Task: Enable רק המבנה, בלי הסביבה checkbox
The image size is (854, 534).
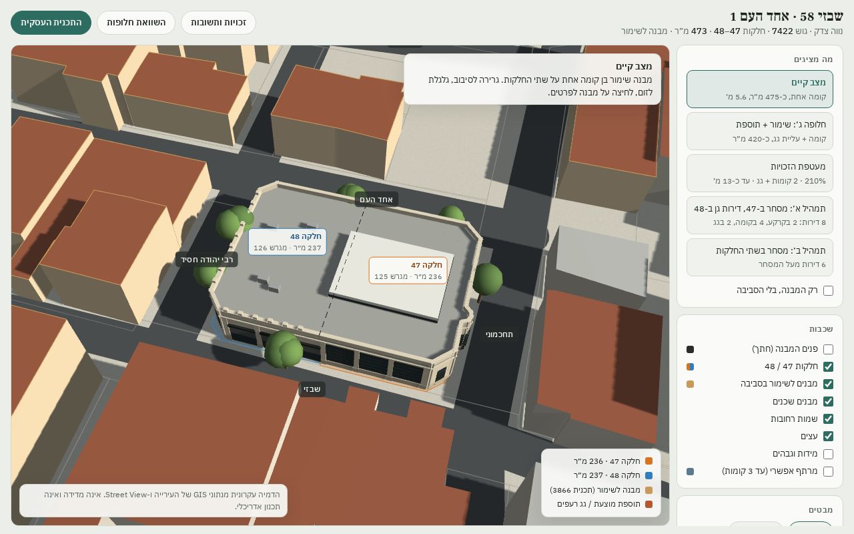Action: coord(828,290)
